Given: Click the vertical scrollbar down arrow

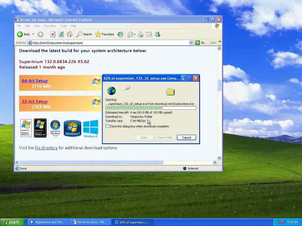Looking at the screenshot, I should click(x=219, y=158).
